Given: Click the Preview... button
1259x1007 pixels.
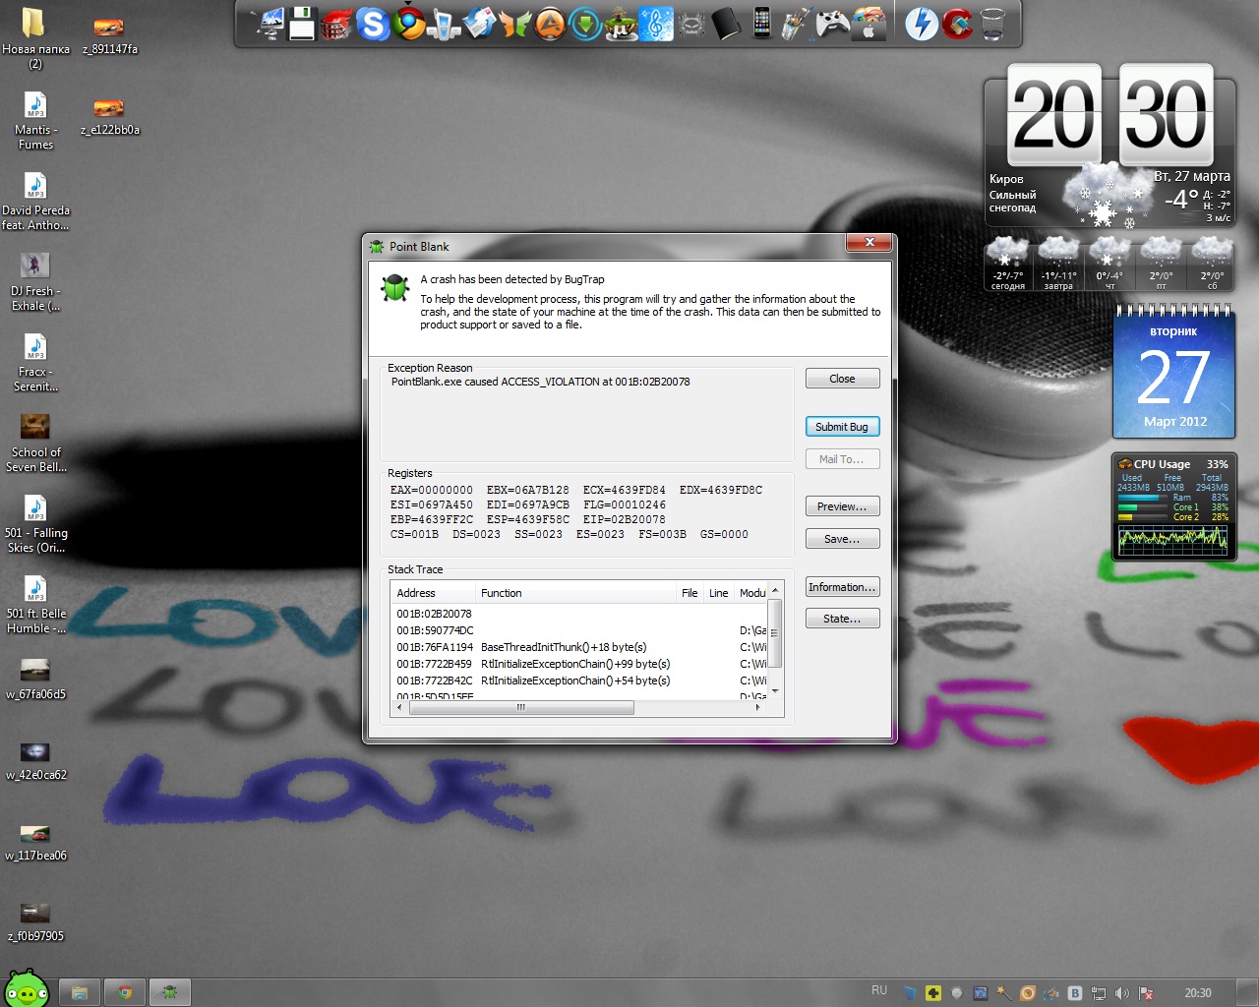Looking at the screenshot, I should point(842,506).
